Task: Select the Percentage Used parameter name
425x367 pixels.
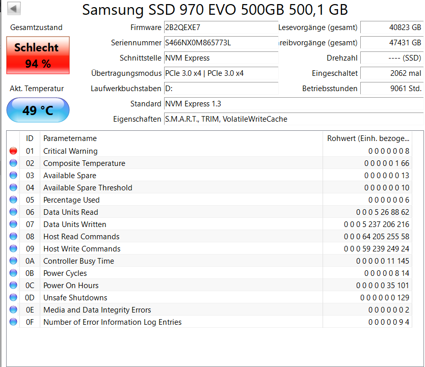Action: [71, 200]
